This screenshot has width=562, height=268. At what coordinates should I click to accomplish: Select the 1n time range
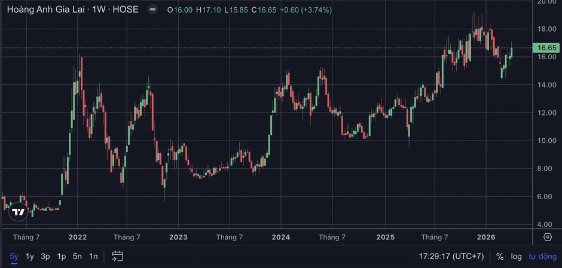click(93, 256)
